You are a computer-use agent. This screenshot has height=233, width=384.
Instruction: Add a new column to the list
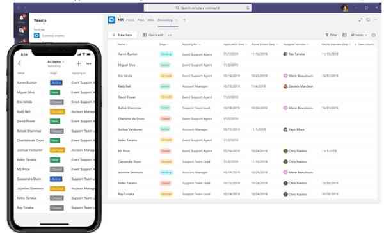(x=364, y=44)
